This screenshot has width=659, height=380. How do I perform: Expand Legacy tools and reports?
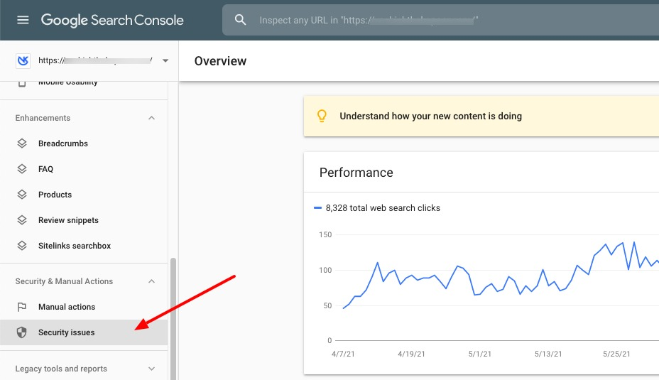pyautogui.click(x=152, y=369)
